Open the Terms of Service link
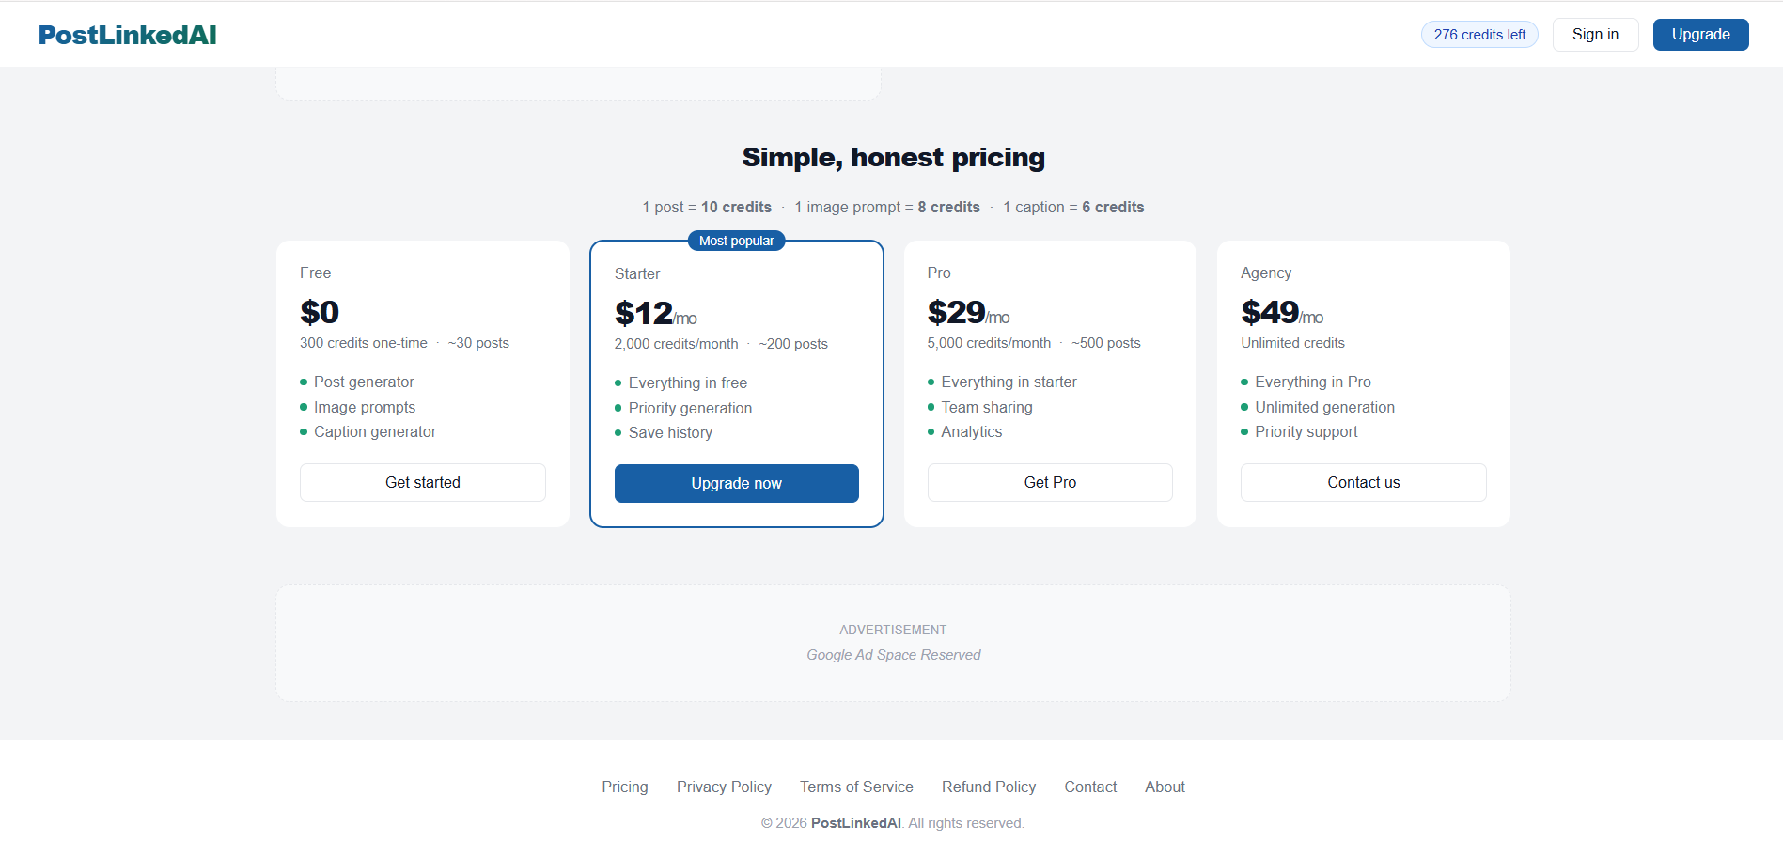Viewport: 1783px width, 857px height. [x=856, y=787]
